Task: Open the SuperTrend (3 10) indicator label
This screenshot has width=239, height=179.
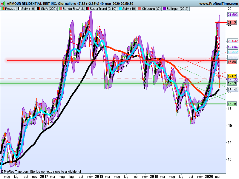Action: click(x=101, y=9)
